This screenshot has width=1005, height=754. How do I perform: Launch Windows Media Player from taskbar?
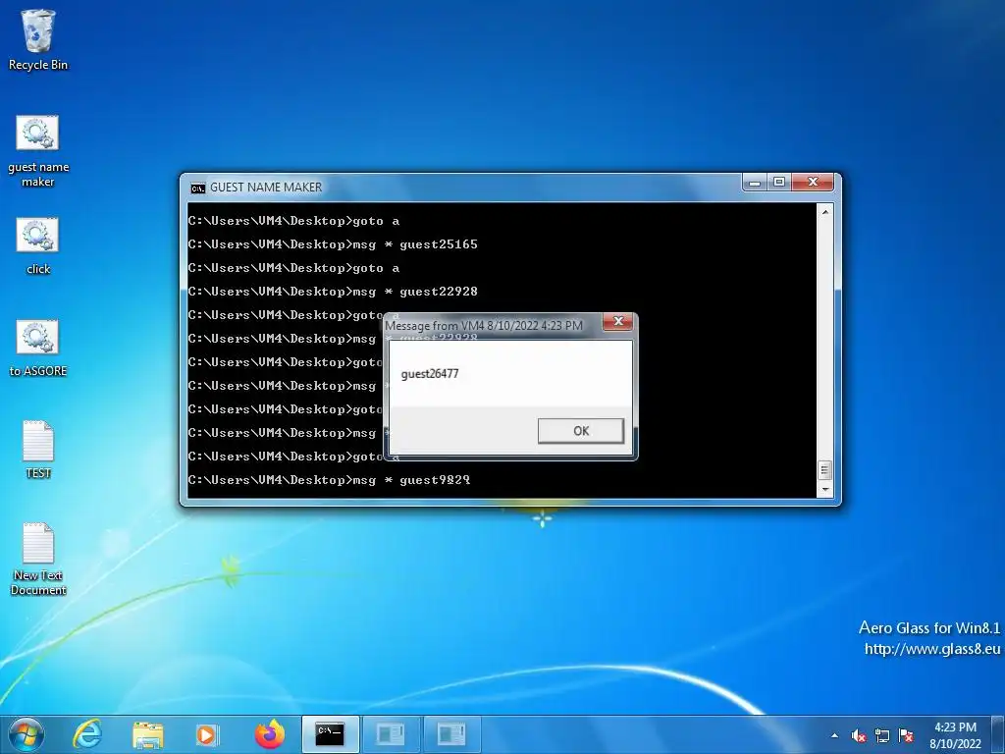(x=207, y=734)
